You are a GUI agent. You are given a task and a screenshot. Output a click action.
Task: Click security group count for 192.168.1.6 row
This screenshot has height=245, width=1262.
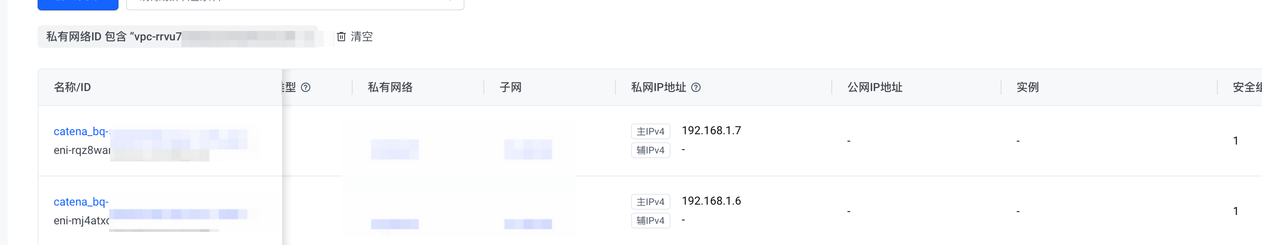tap(1236, 211)
